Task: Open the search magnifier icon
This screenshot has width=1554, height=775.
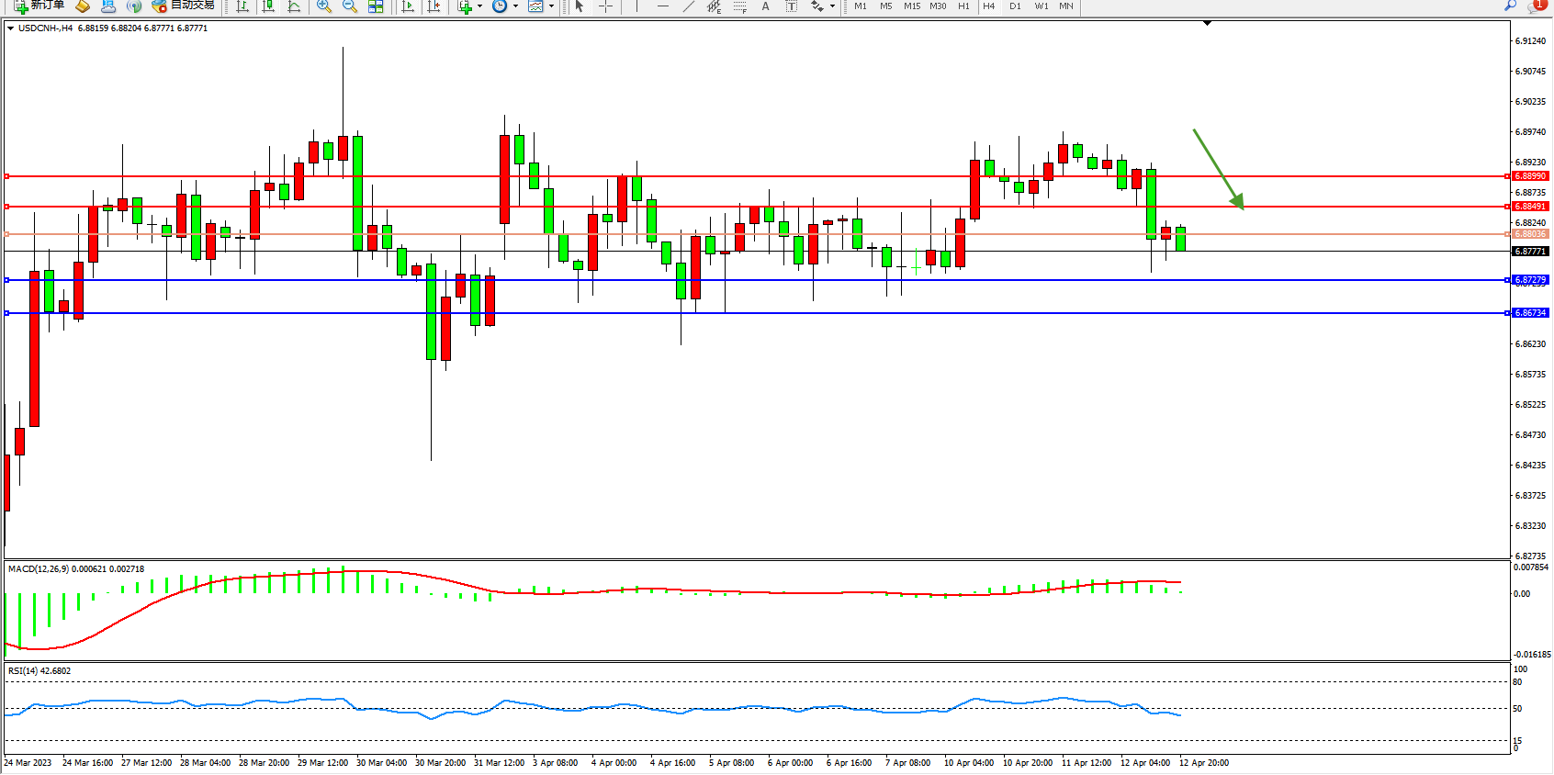Action: [1511, 6]
